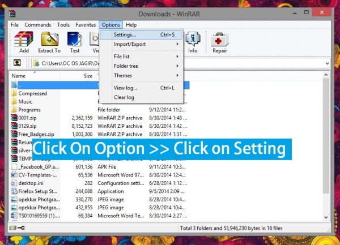
Task: Click the key password icon in status bar
Action: [22, 227]
